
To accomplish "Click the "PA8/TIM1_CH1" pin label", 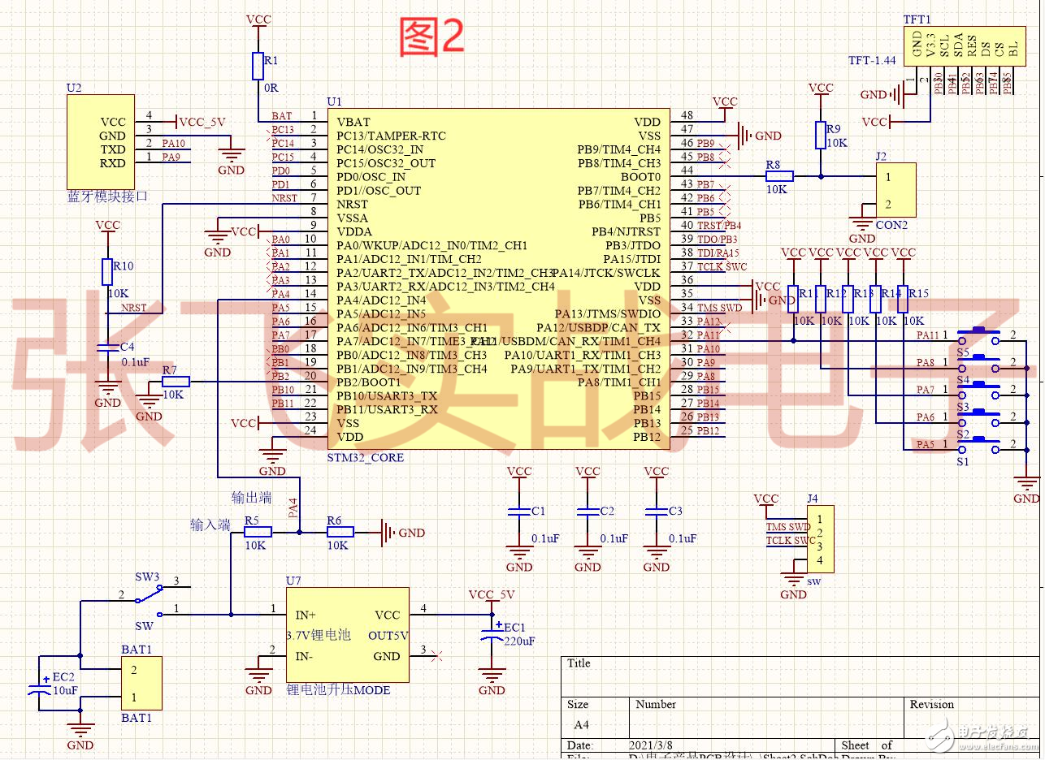I will coord(619,382).
